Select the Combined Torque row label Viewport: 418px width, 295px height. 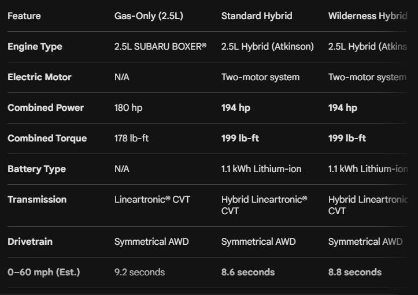[47, 139]
